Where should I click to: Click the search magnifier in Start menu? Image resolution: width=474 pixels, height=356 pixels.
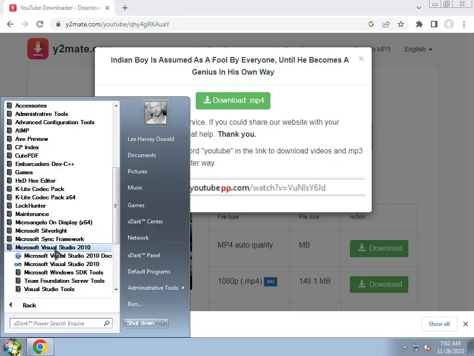coord(106,323)
